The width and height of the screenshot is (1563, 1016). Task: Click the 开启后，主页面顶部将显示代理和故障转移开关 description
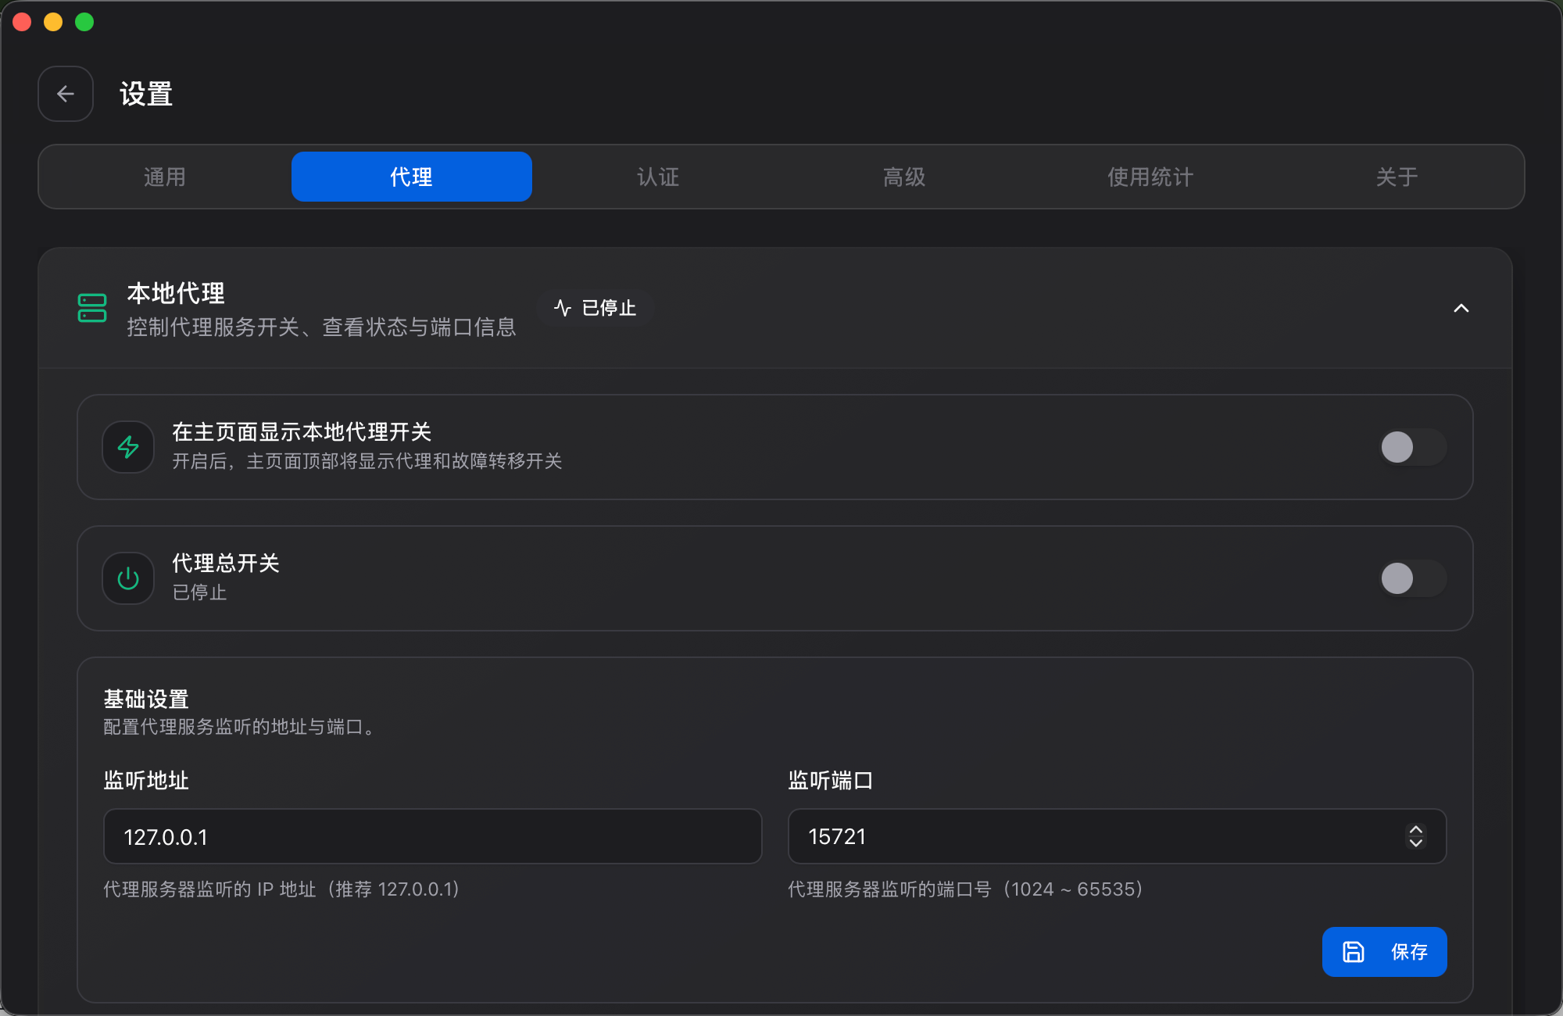pyautogui.click(x=367, y=461)
